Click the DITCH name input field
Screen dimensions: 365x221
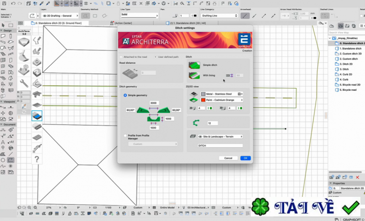pyautogui.click(x=220, y=146)
